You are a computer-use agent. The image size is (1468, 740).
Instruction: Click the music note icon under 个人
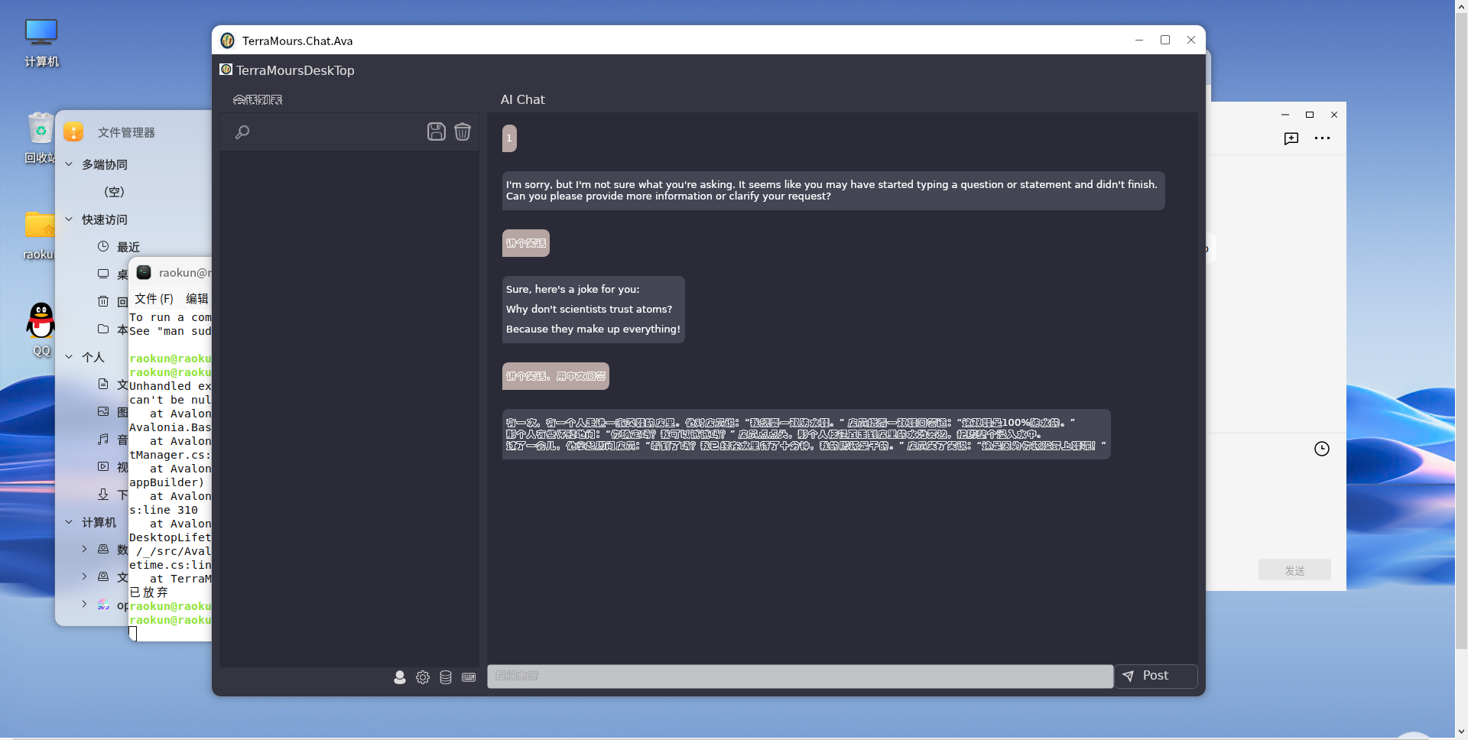click(103, 439)
